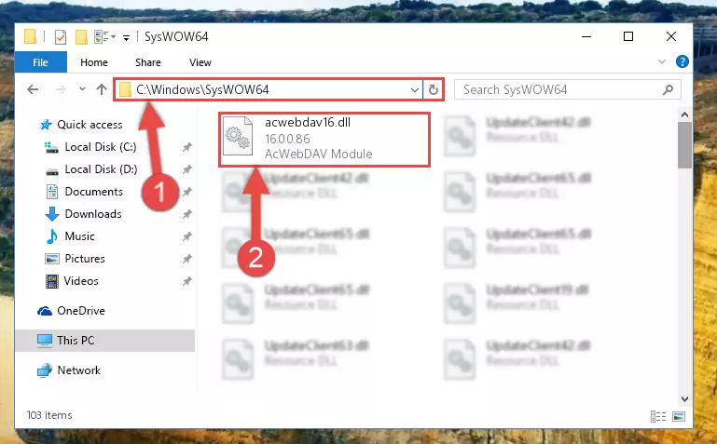Click the pin icon beside Local Disk (C:)
The height and width of the screenshot is (444, 717).
point(187,147)
